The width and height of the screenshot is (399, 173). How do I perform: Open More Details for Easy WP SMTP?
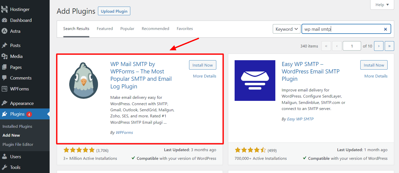click(376, 76)
